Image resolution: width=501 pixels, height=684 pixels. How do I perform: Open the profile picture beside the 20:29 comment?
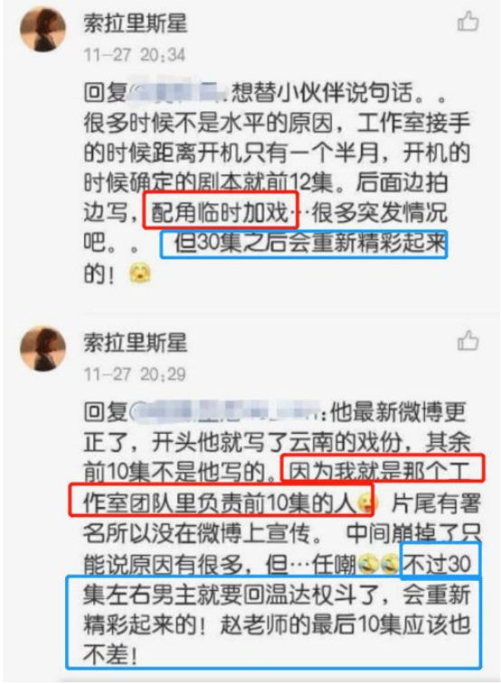coord(43,348)
